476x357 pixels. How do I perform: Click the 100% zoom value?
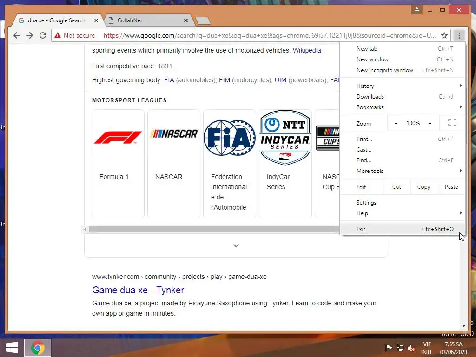[x=413, y=123]
